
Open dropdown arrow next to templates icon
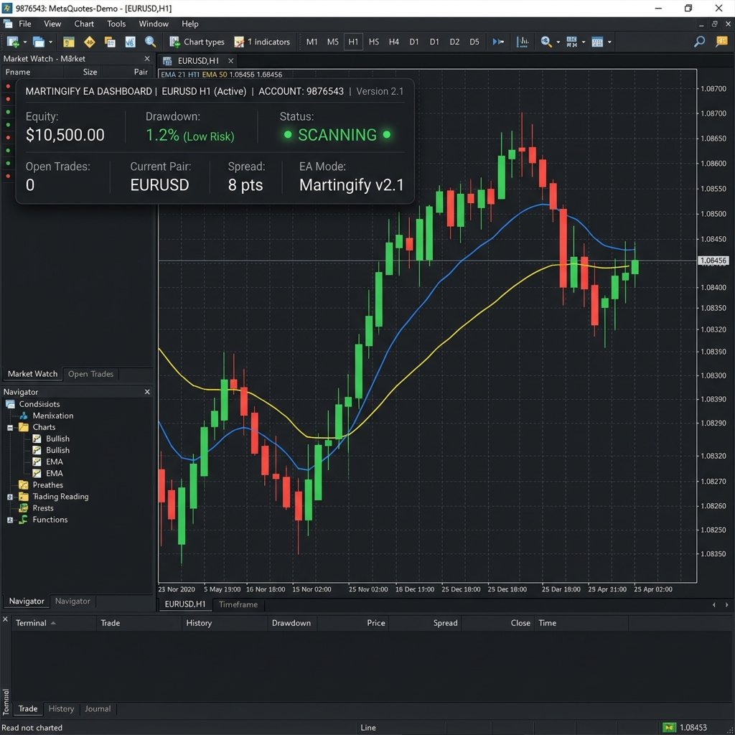(609, 42)
